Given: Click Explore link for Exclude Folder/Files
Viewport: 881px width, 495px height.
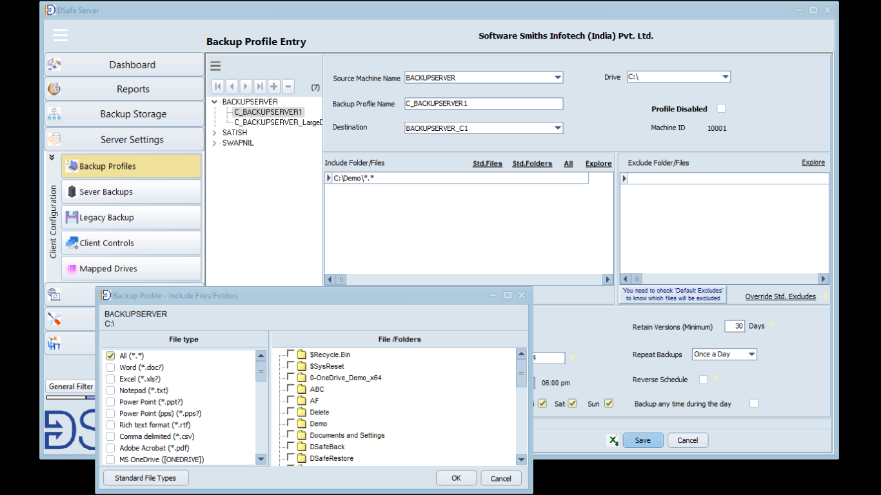Looking at the screenshot, I should 813,162.
